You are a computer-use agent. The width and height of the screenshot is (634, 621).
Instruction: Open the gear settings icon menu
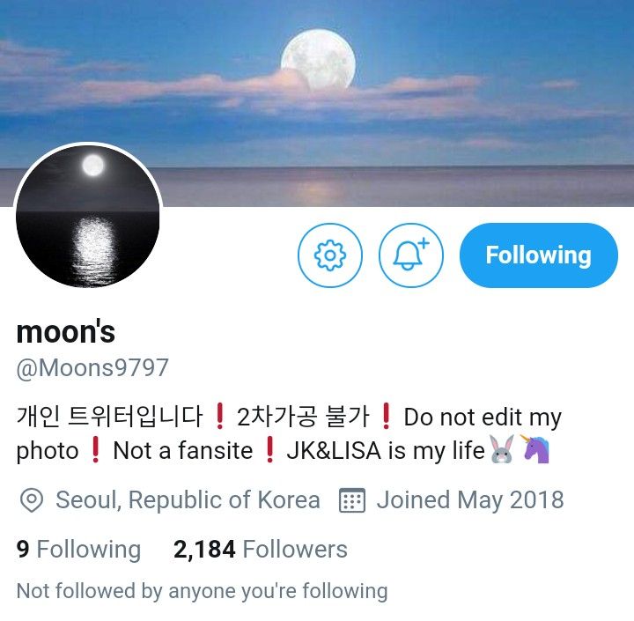330,255
